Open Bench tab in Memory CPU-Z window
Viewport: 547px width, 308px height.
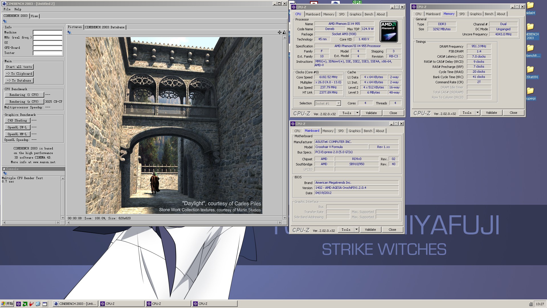[x=489, y=14]
